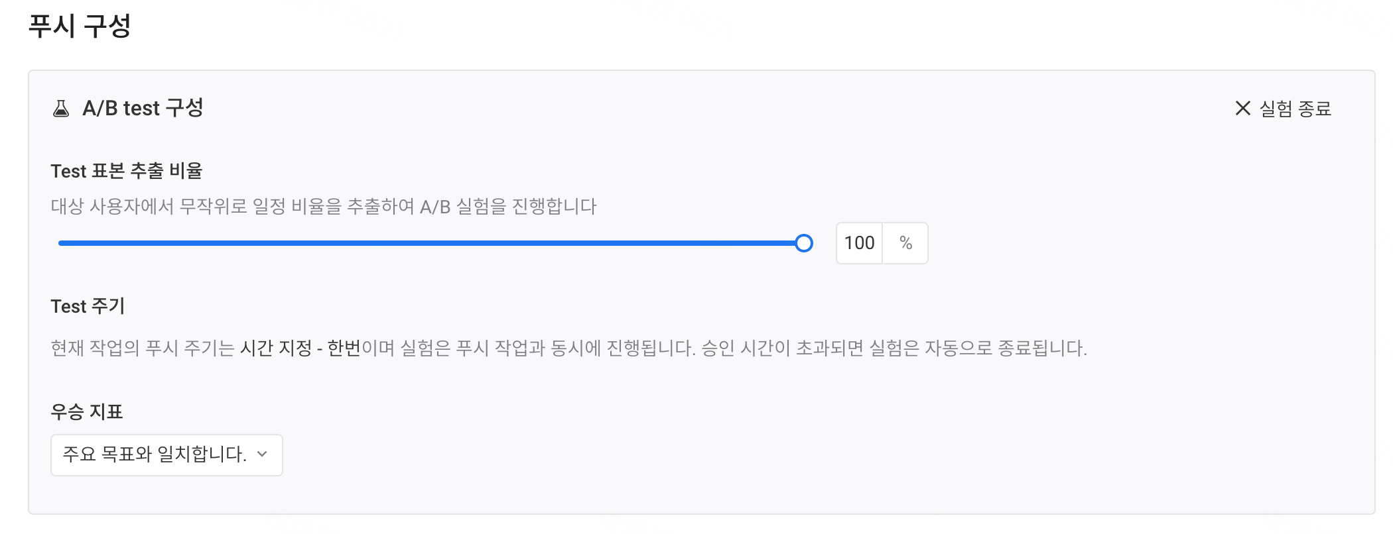Viewport: 1393px width, 534px height.
Task: Expand the chevron arrow in 우승 지표 dropdown
Action: point(262,454)
